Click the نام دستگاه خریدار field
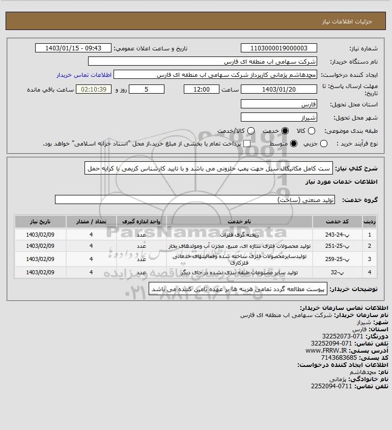This screenshot has height=430, width=392. pos(203,62)
